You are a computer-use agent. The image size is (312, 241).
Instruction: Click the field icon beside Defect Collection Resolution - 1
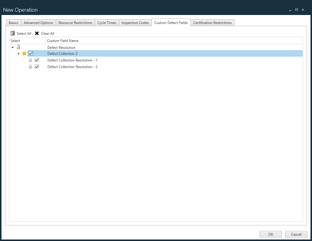point(30,60)
